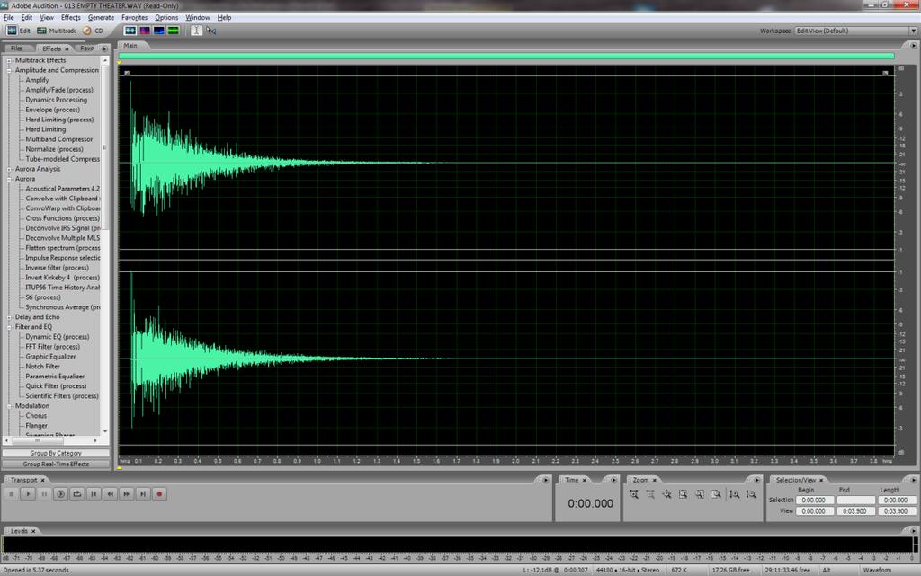The height and width of the screenshot is (576, 921).
Task: Zoom to right edge of selection
Action: click(716, 494)
